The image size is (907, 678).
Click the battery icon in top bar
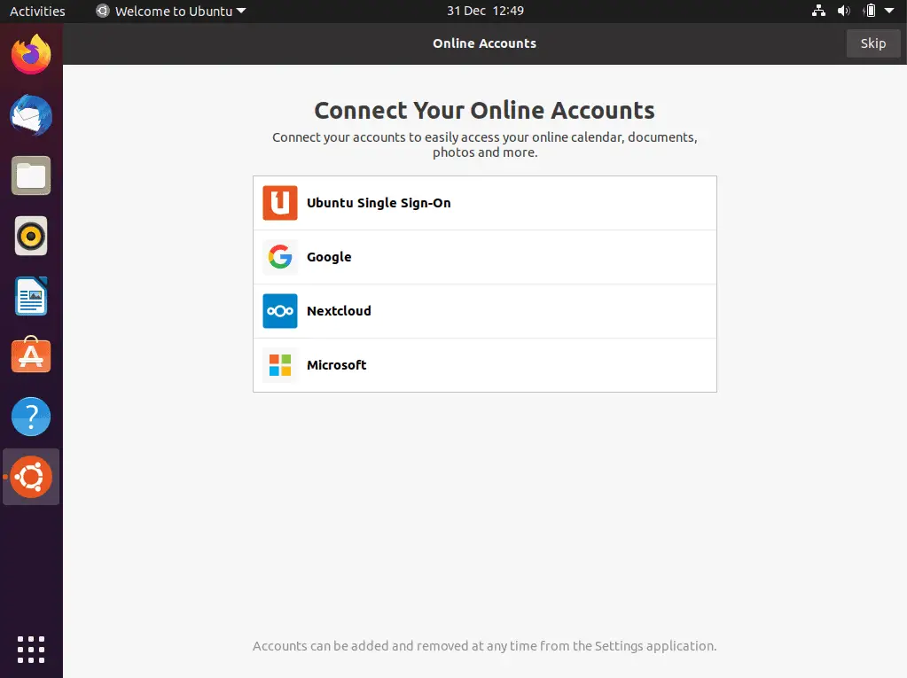[870, 11]
